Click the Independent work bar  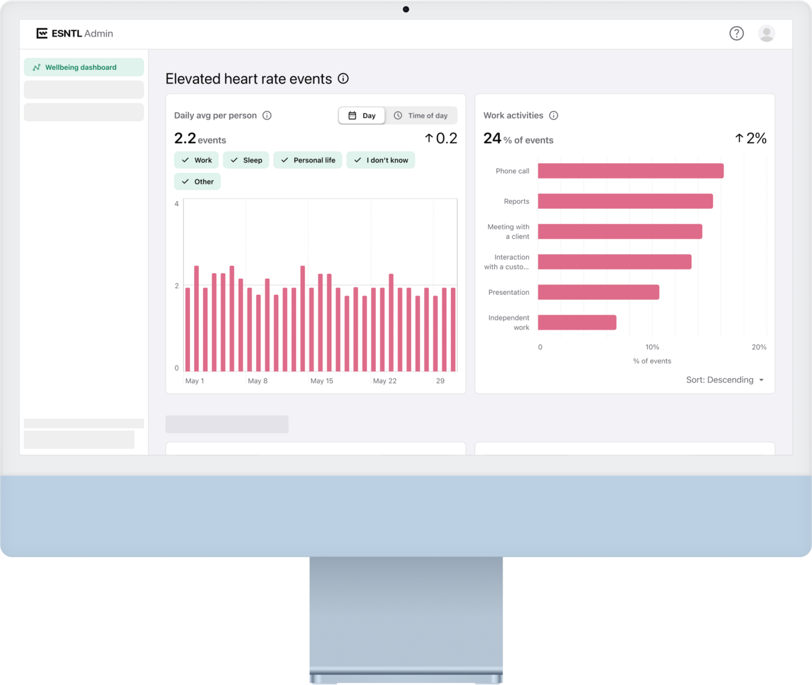[x=577, y=322]
